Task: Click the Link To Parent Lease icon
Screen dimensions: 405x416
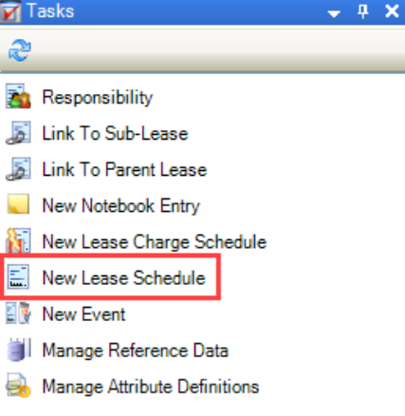Action: pos(18,169)
